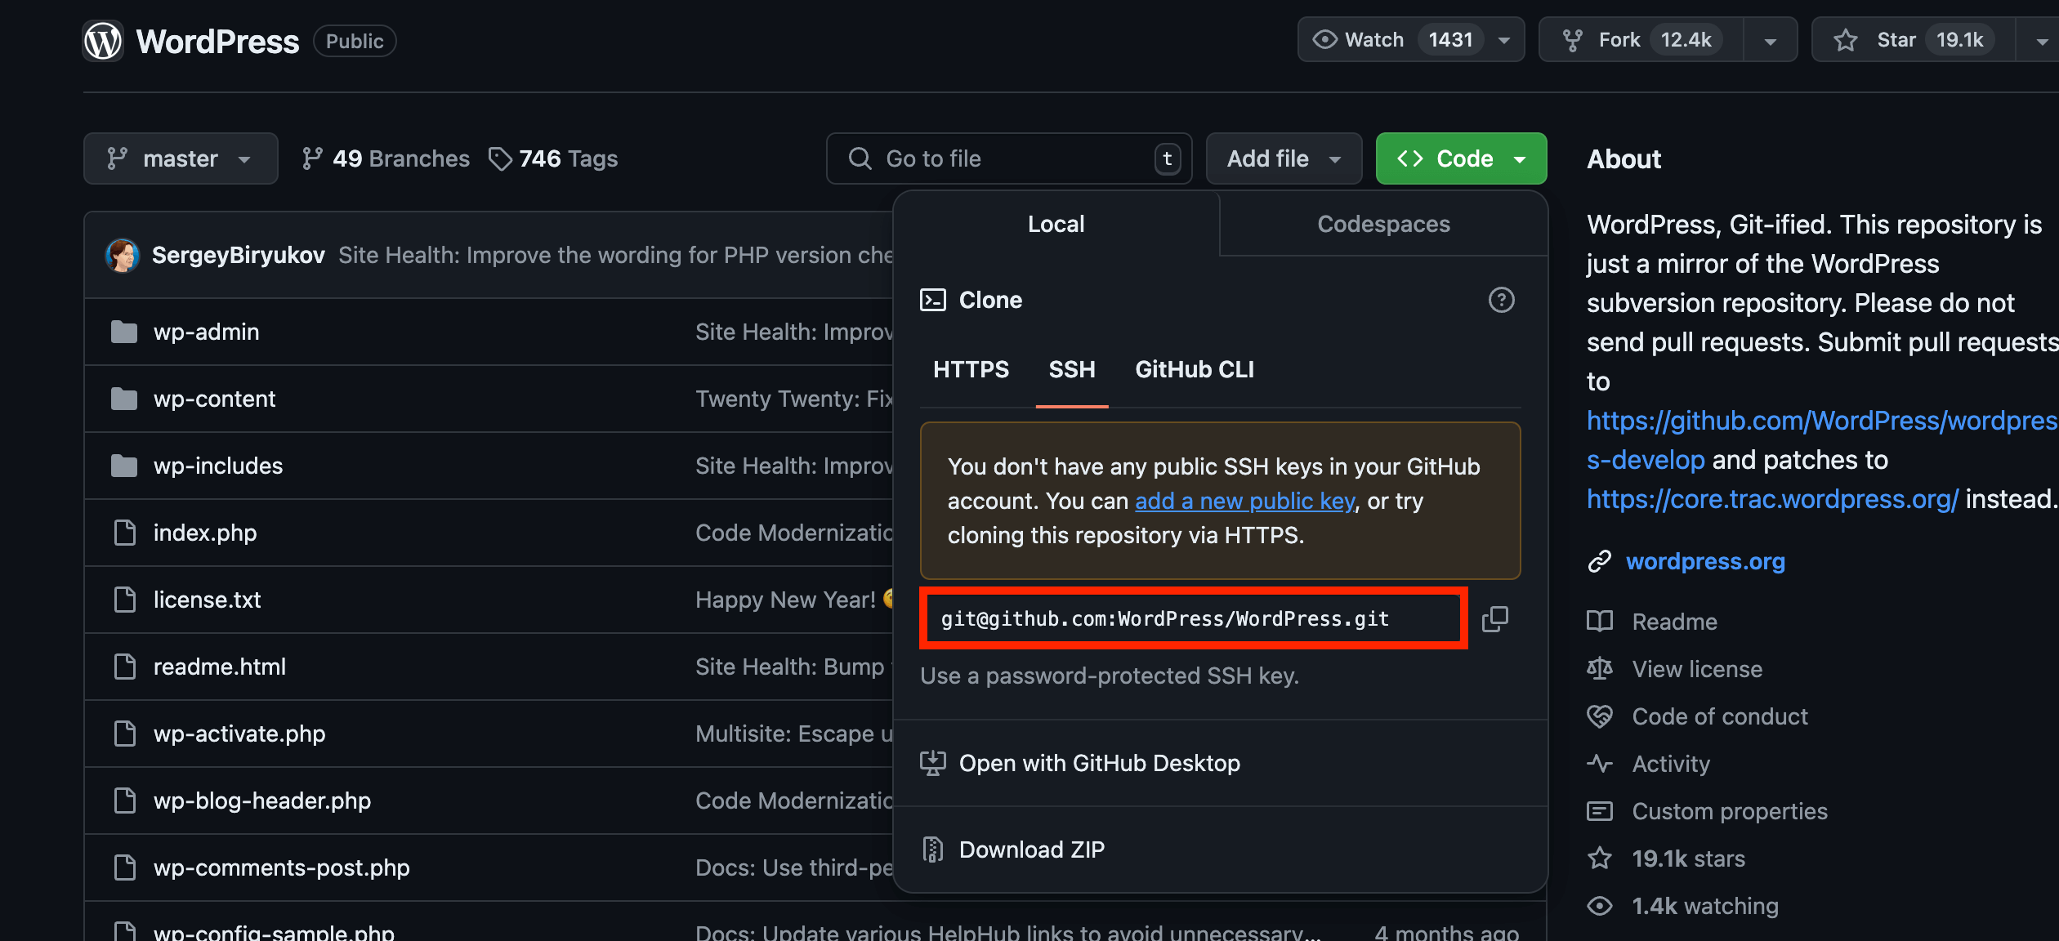
Task: Open the Clone help question-mark icon
Action: pos(1501,300)
